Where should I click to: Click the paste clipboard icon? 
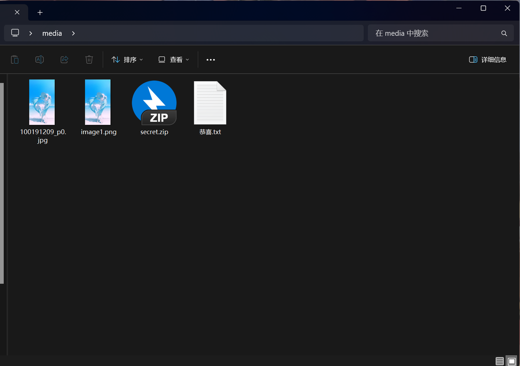click(15, 59)
